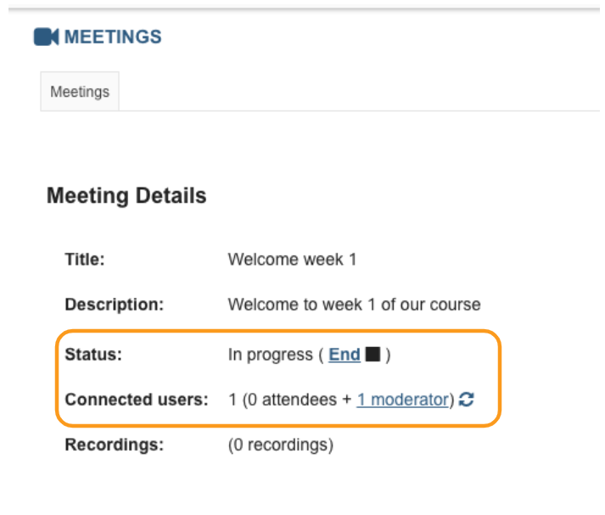The image size is (605, 515).
Task: Open the Meetings tab
Action: pyautogui.click(x=80, y=92)
